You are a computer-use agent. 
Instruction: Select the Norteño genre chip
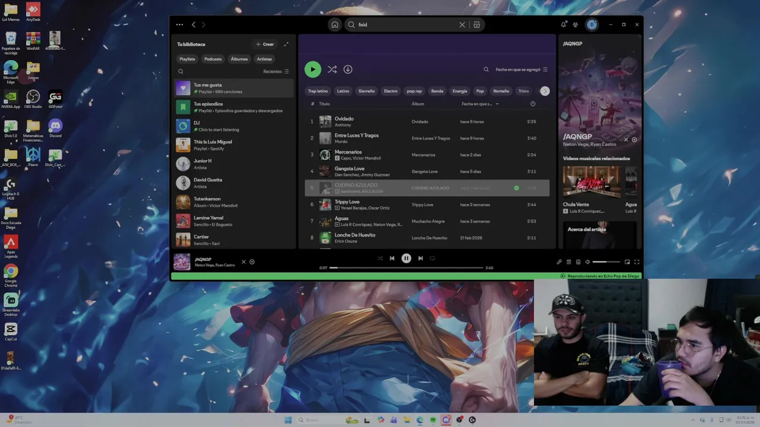click(501, 91)
